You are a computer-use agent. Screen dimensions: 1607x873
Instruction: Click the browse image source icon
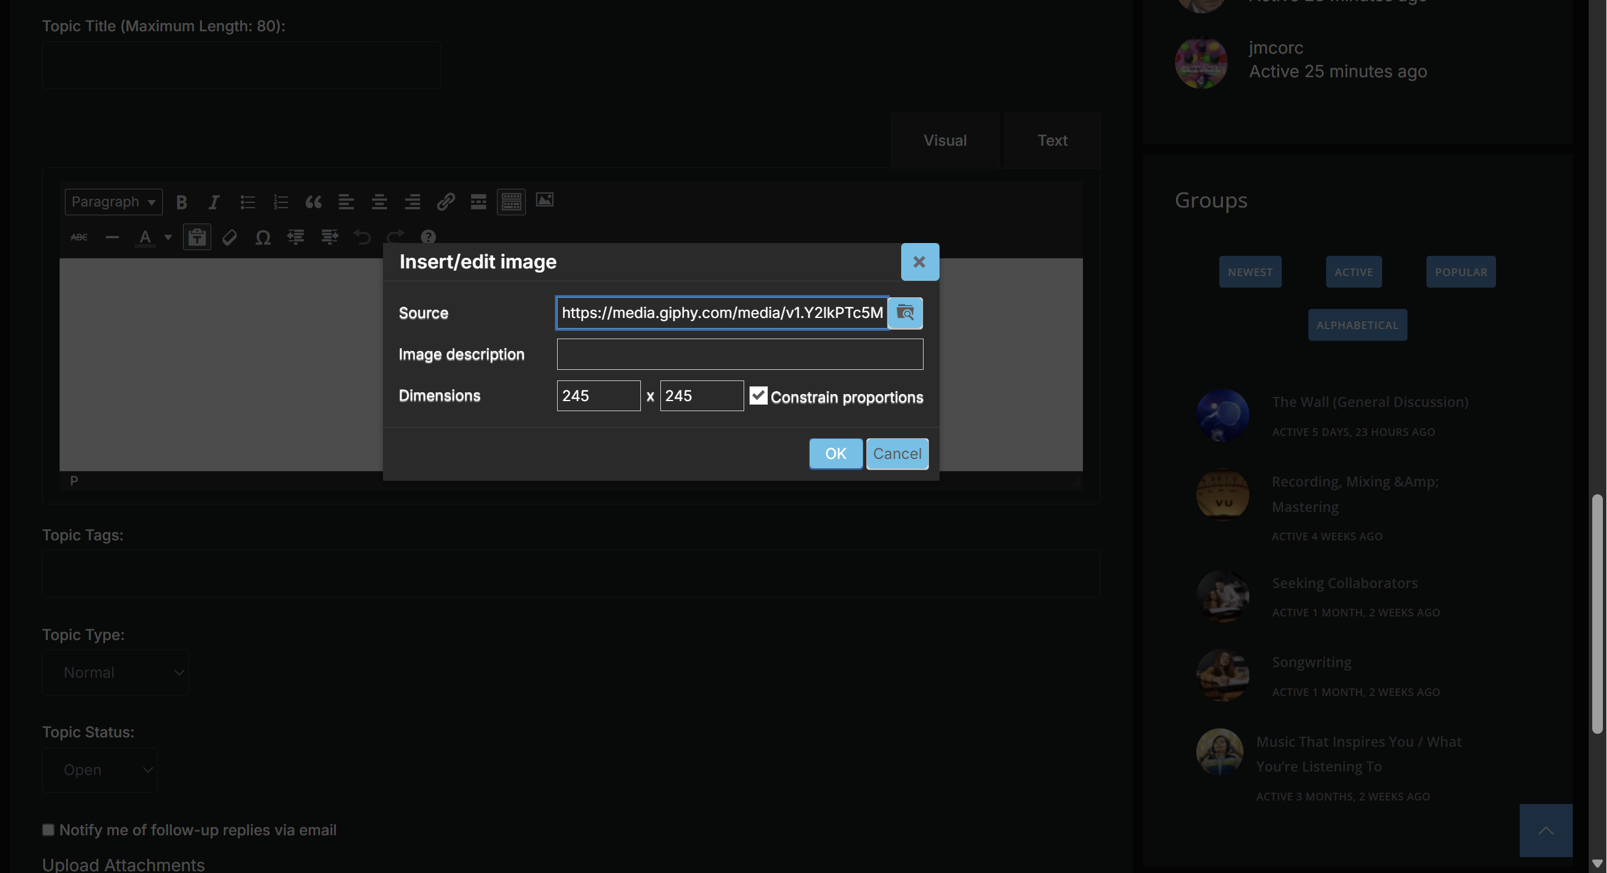coord(905,313)
